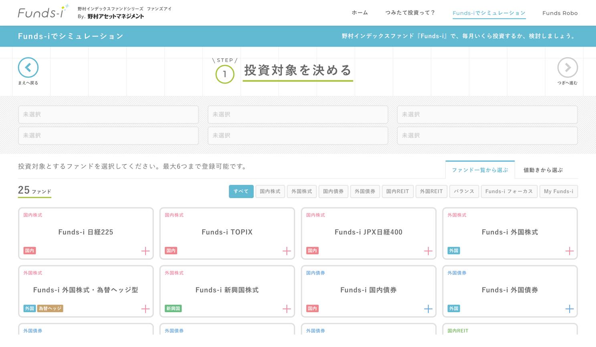
Task: Filter funds by バランス
Action: click(x=464, y=191)
